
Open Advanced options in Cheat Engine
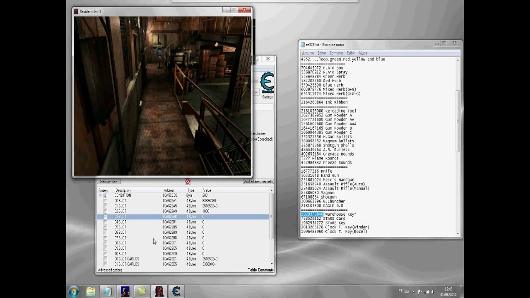tap(110, 270)
